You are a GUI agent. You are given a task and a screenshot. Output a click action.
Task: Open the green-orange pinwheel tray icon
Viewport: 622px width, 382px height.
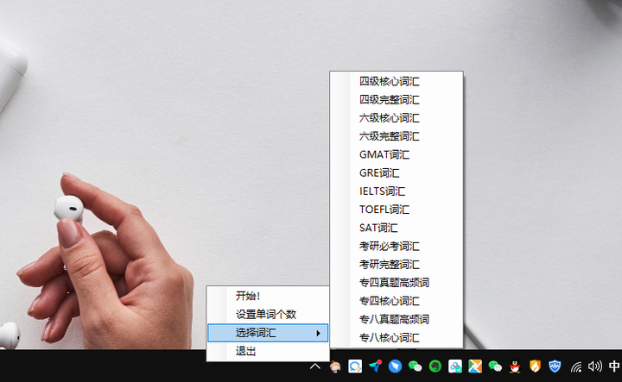475,366
